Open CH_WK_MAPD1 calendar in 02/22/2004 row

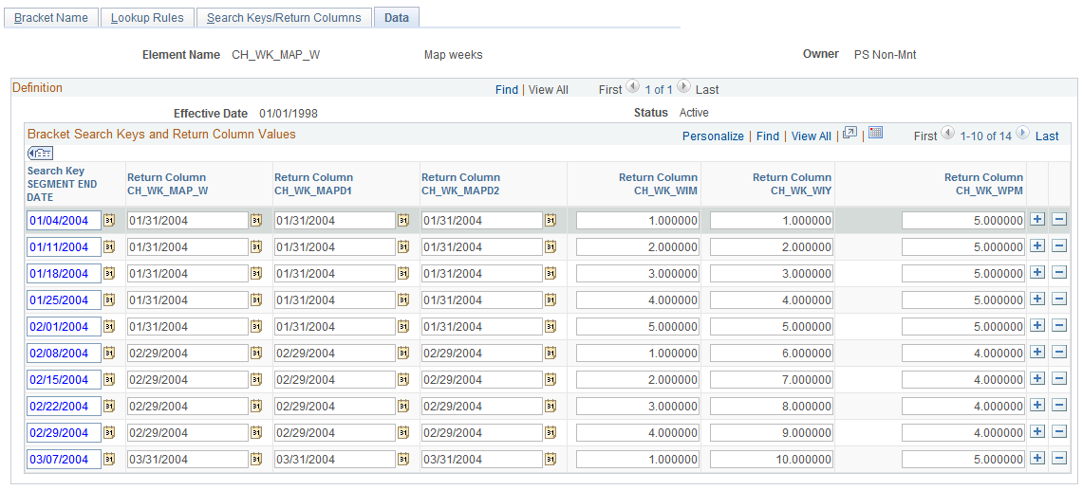[402, 406]
